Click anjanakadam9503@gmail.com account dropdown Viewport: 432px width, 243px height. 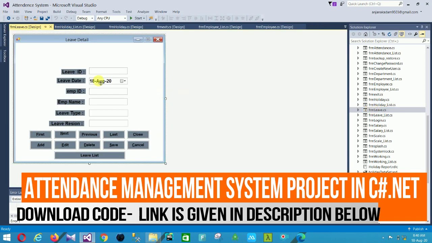coord(397,12)
